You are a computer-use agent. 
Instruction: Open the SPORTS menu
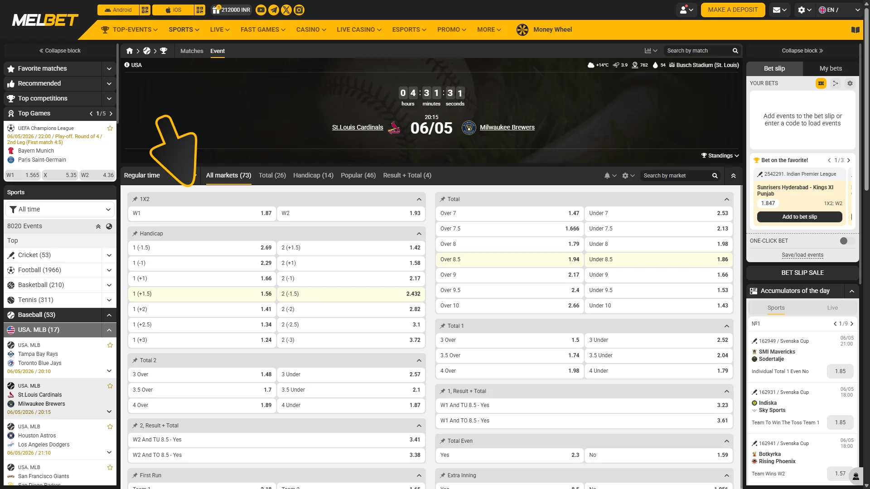pos(184,30)
